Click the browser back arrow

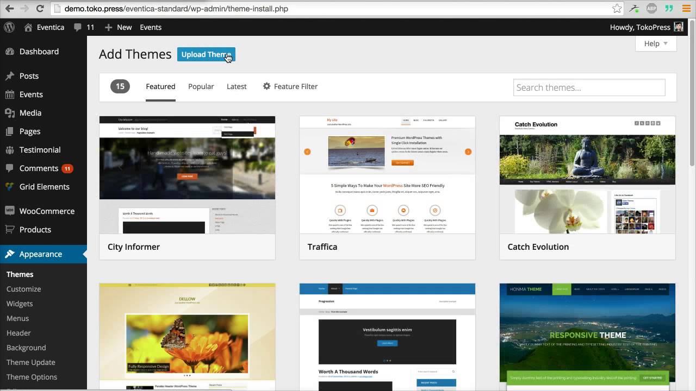pyautogui.click(x=9, y=9)
